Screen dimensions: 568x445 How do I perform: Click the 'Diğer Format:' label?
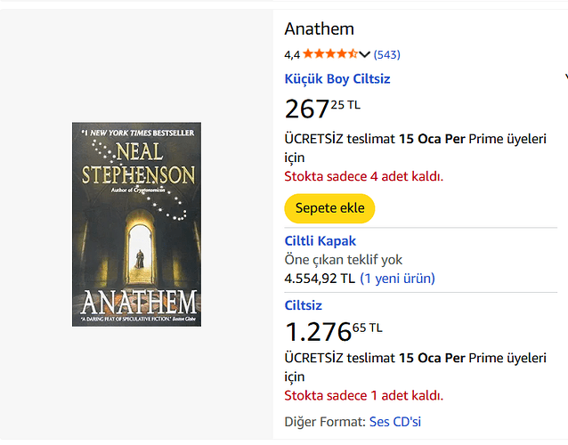[324, 421]
